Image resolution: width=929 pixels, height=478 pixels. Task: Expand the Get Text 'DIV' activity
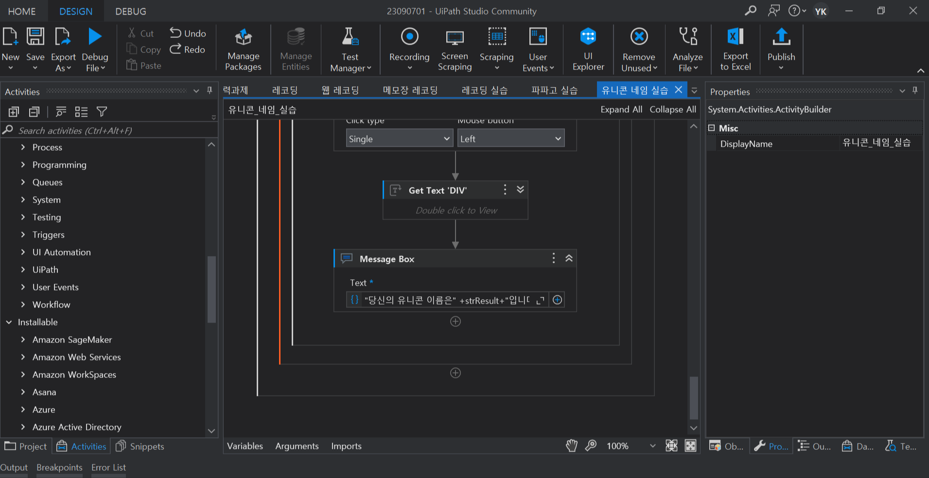tap(520, 189)
